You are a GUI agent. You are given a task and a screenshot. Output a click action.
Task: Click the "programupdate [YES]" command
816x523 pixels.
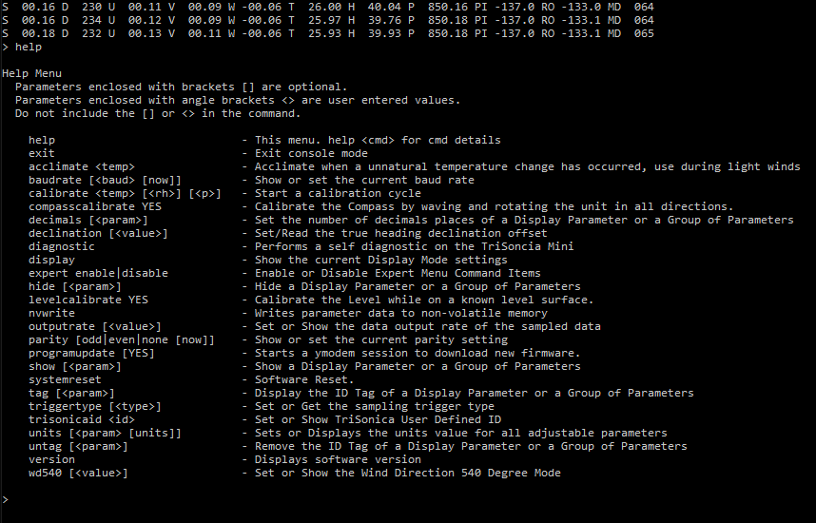coord(91,354)
